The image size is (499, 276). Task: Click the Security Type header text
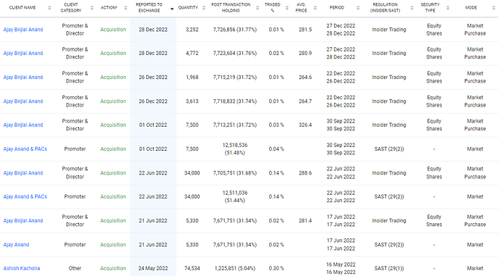click(x=430, y=8)
